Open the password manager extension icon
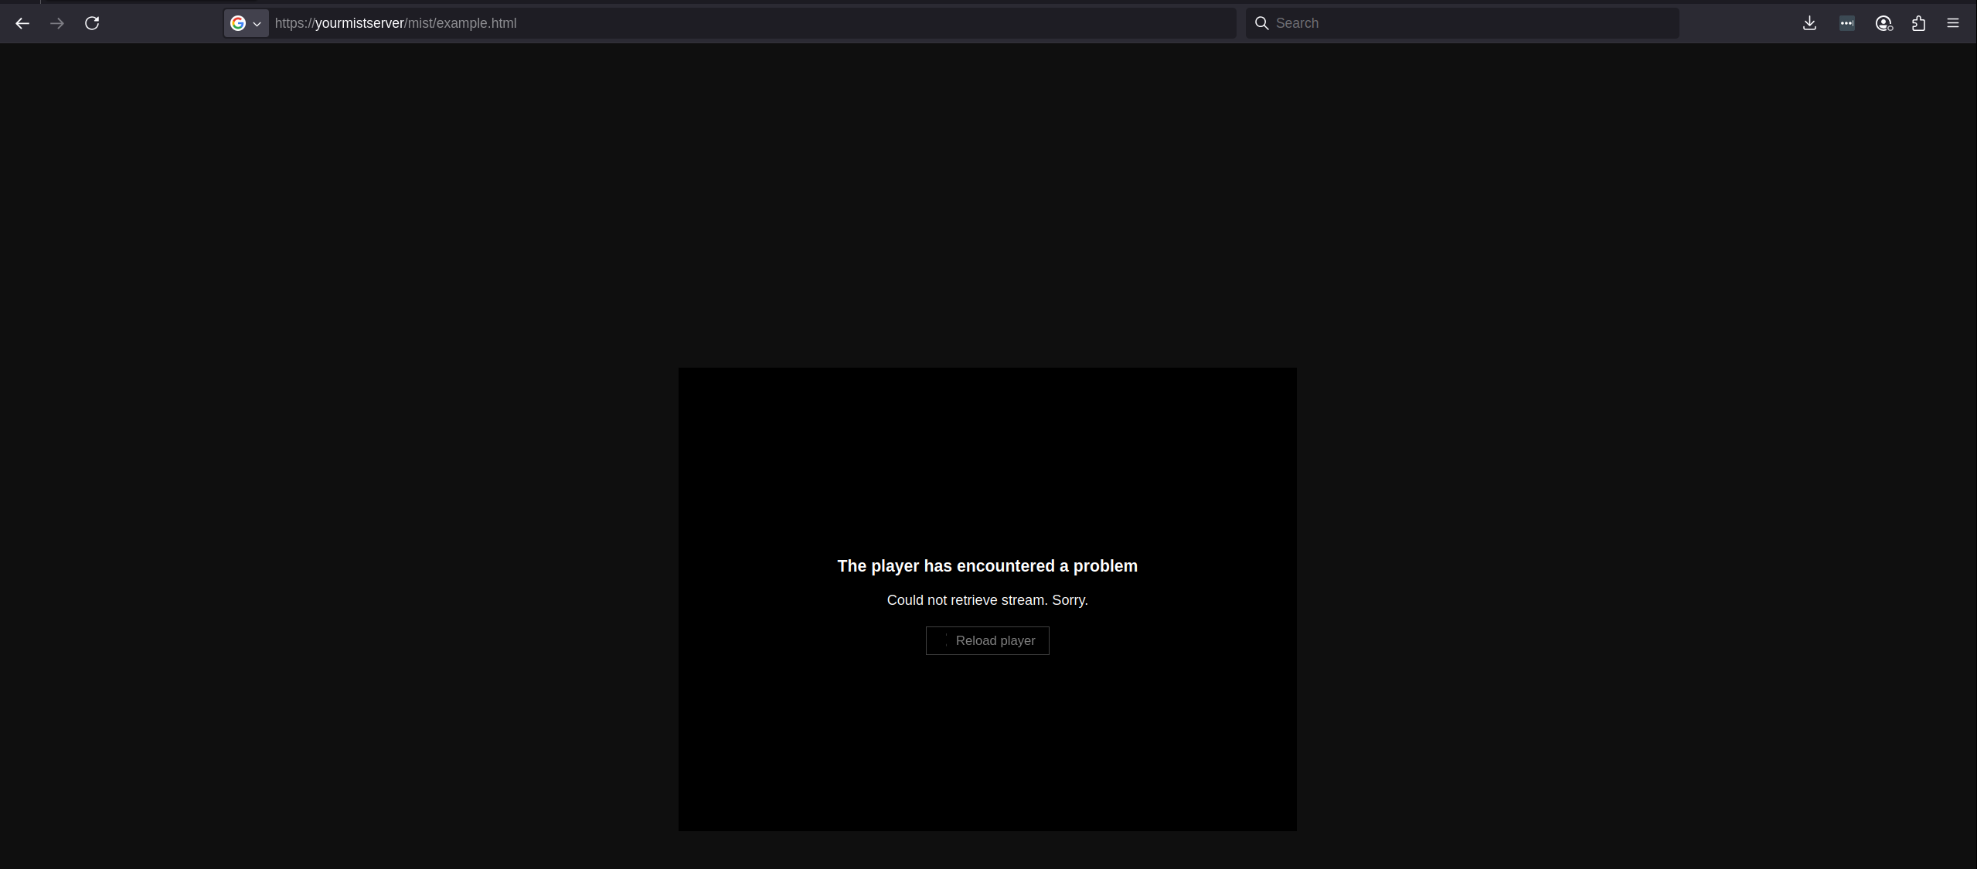Screen dimensions: 1977x869 pyautogui.click(x=1846, y=23)
